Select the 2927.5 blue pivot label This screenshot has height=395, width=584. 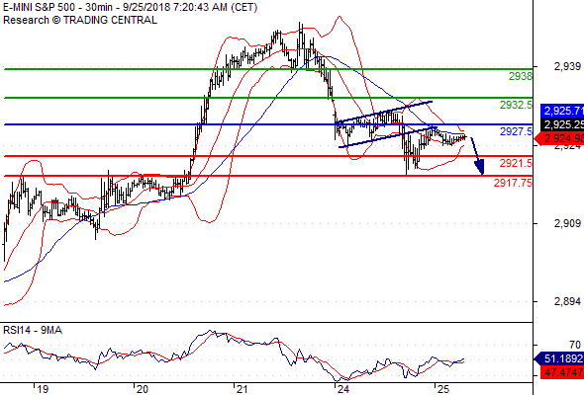pyautogui.click(x=516, y=131)
